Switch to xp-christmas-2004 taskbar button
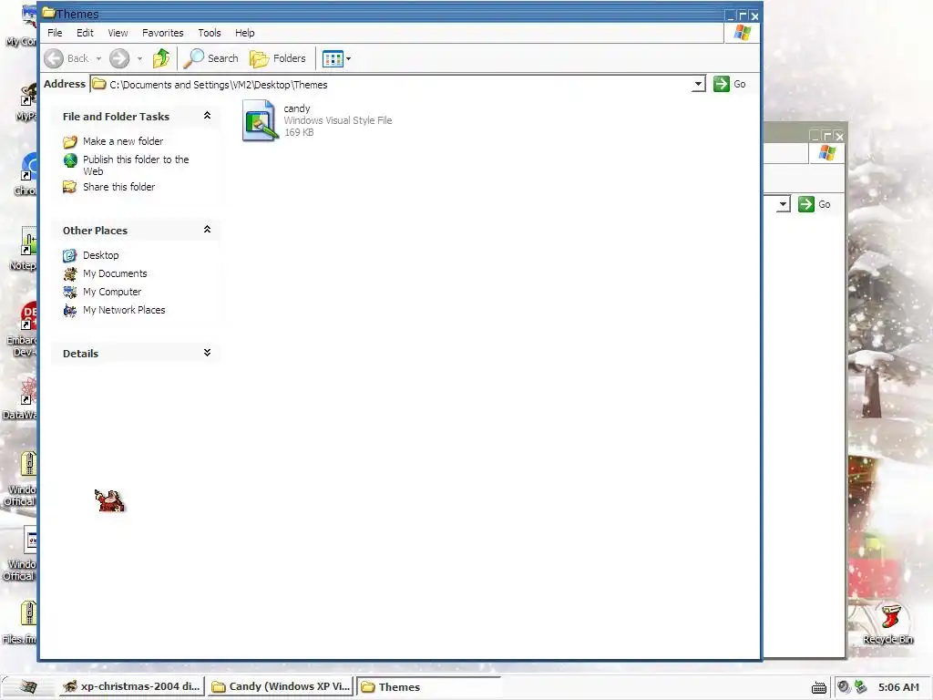933x700 pixels. [132, 686]
